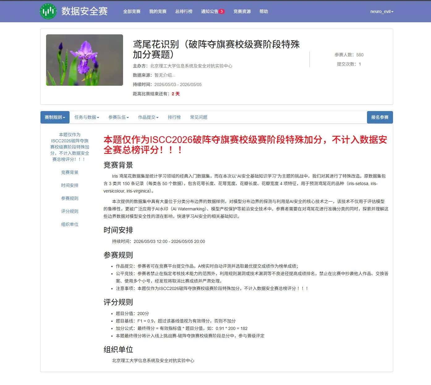This screenshot has height=385, width=431.
Task: Expand the 赛制规则 tab dropdown
Action: tap(55, 117)
